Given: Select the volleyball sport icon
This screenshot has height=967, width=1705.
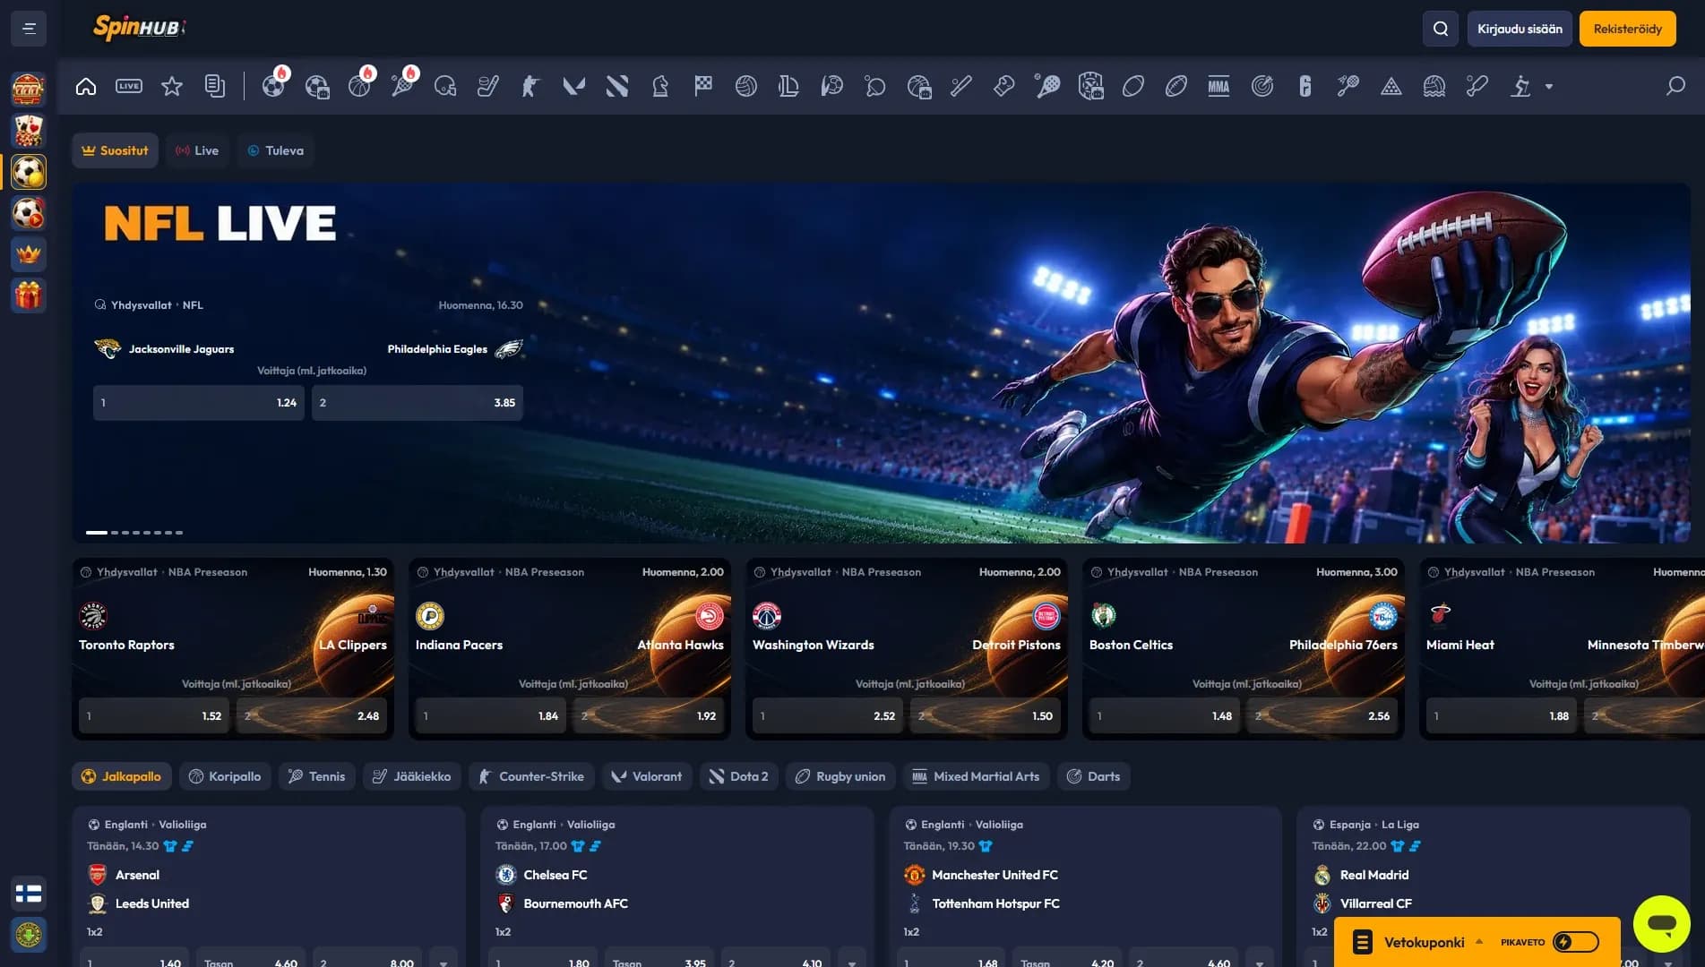Looking at the screenshot, I should pos(746,87).
